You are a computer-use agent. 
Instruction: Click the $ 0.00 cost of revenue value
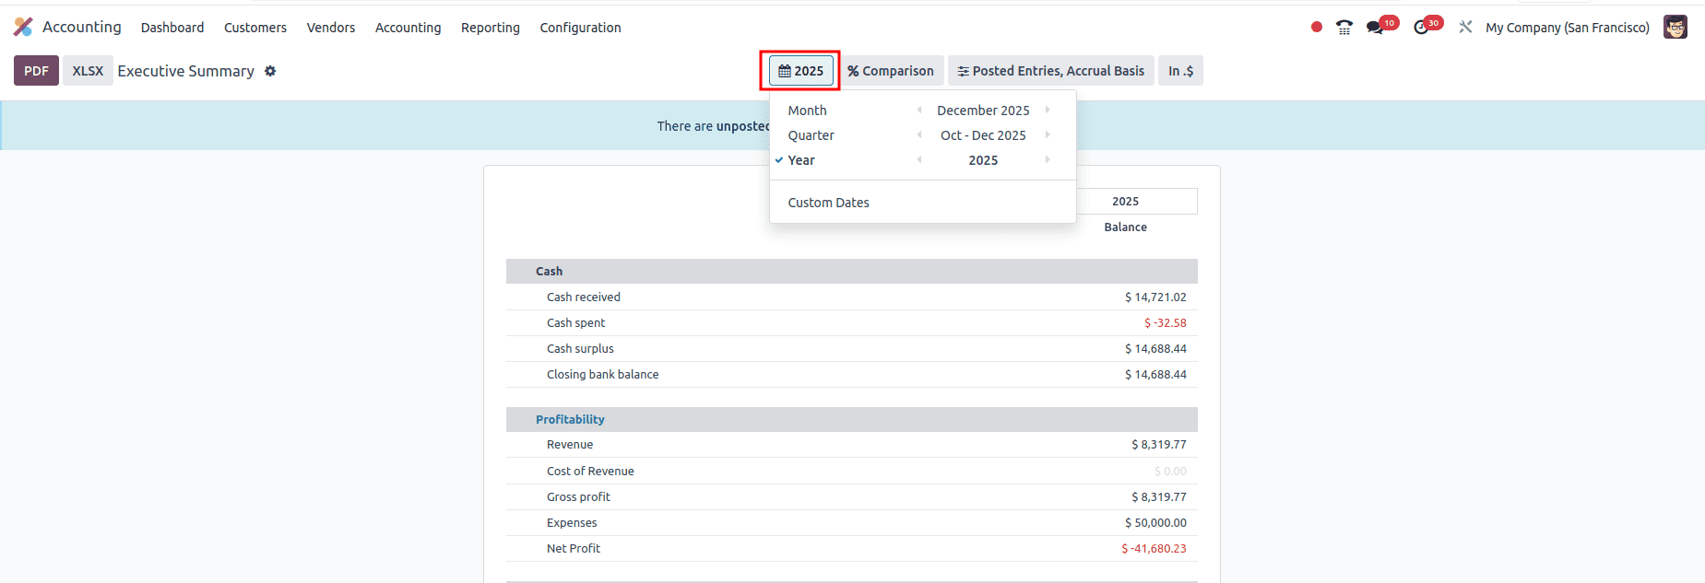coord(1170,471)
